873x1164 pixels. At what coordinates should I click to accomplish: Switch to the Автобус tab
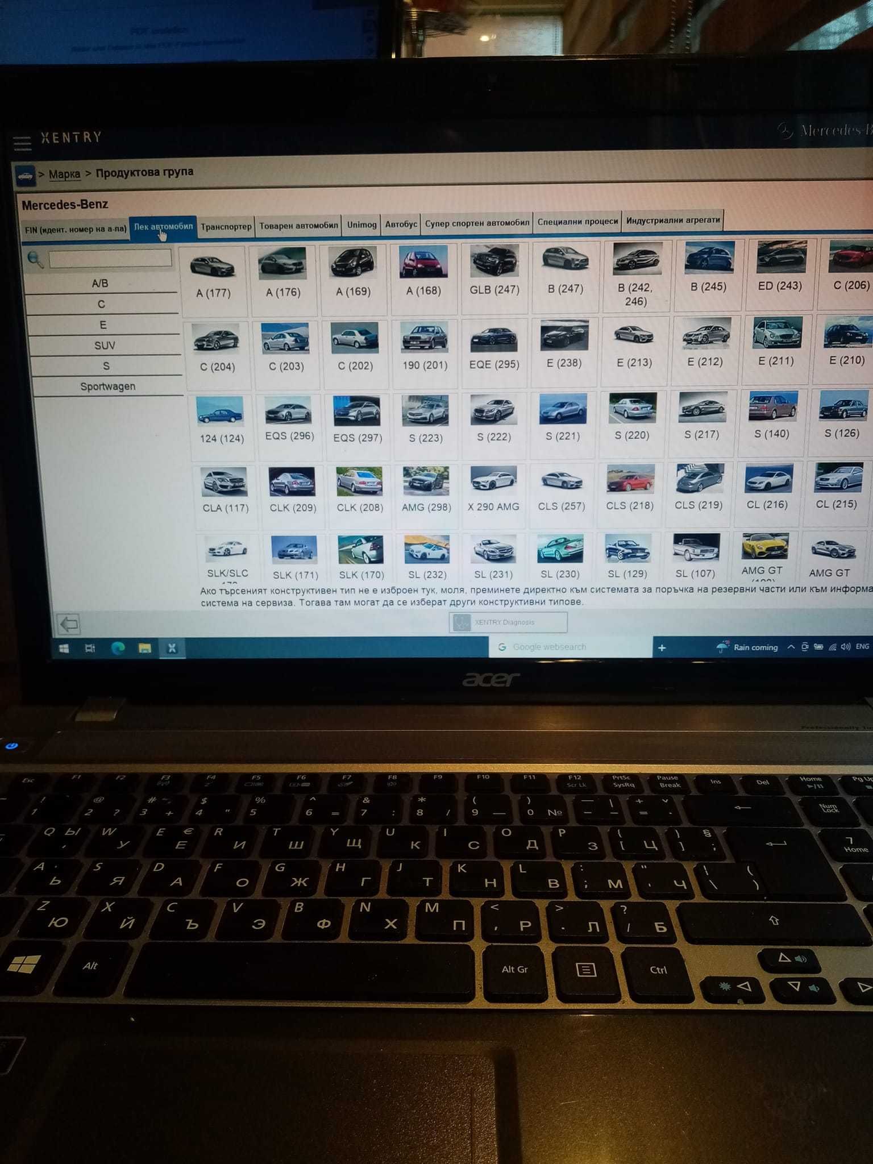point(401,224)
